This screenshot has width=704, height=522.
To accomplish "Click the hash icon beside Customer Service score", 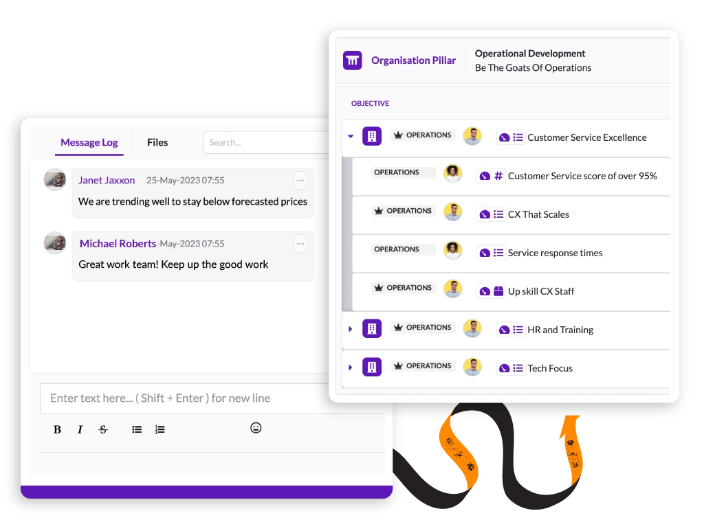I will tap(498, 176).
